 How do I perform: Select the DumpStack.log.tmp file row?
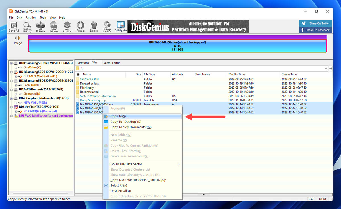204,100
